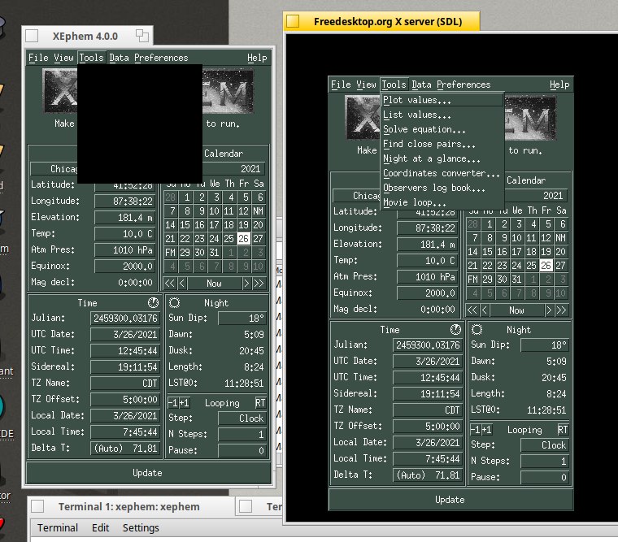
Task: Click UTC Time field in X server window
Action: tap(427, 377)
